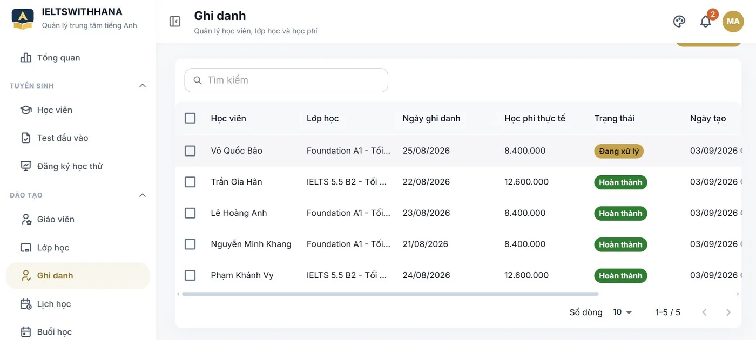Open the Số dòng rows-per-page dropdown
The height and width of the screenshot is (340, 756).
coord(623,312)
